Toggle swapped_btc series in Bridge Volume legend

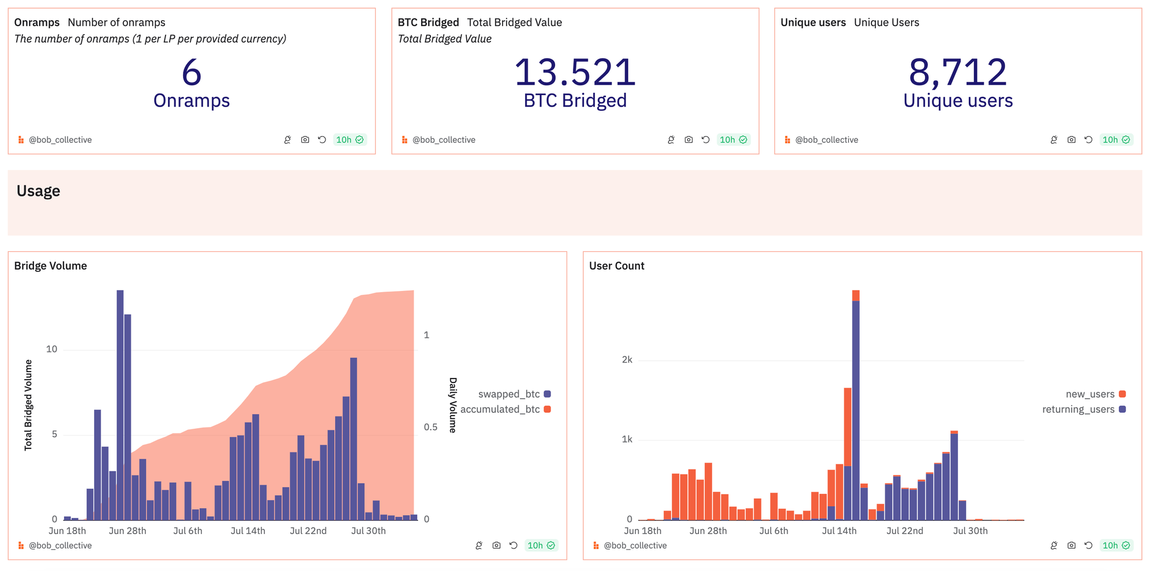[508, 394]
